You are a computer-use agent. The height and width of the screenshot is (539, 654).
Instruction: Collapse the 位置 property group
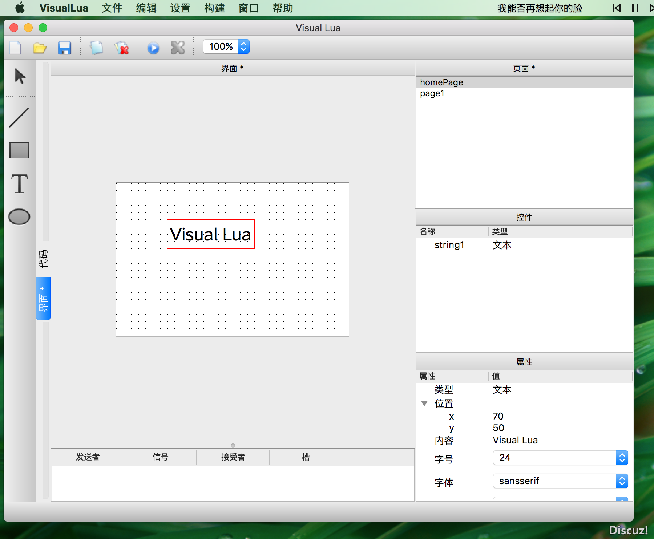(424, 404)
